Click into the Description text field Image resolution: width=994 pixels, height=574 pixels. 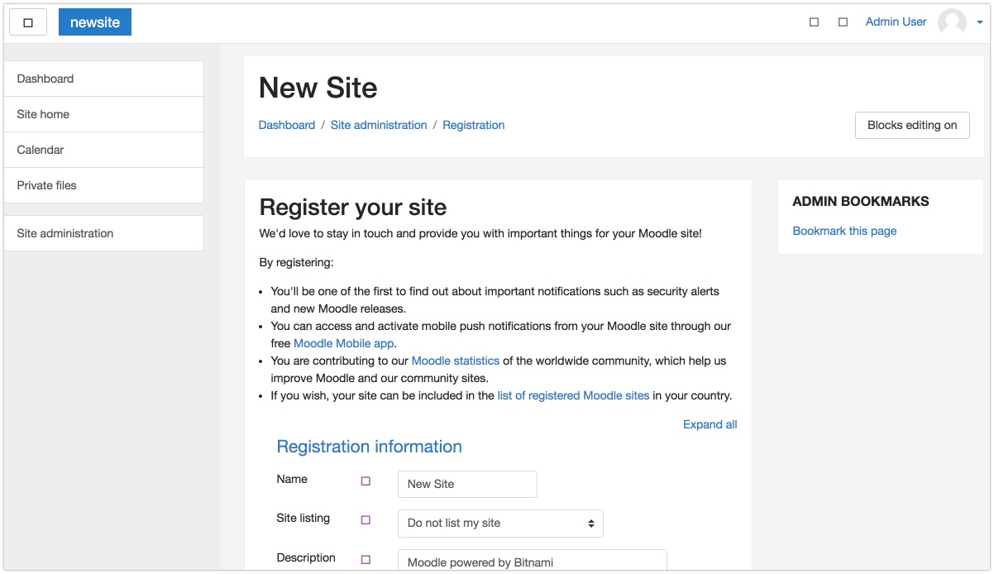pyautogui.click(x=532, y=560)
